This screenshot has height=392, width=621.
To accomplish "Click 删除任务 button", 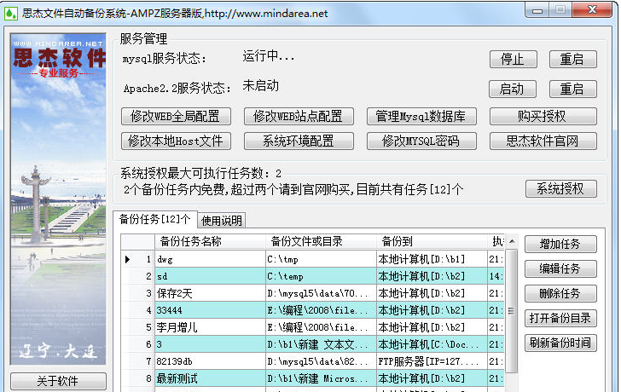I will point(560,293).
